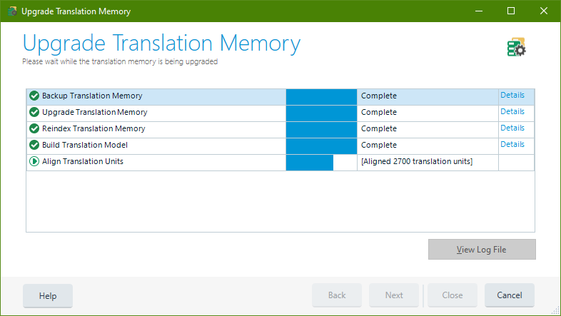Click the green checkmark beside Upgrade Translation Memory
Image resolution: width=561 pixels, height=316 pixels.
point(34,112)
